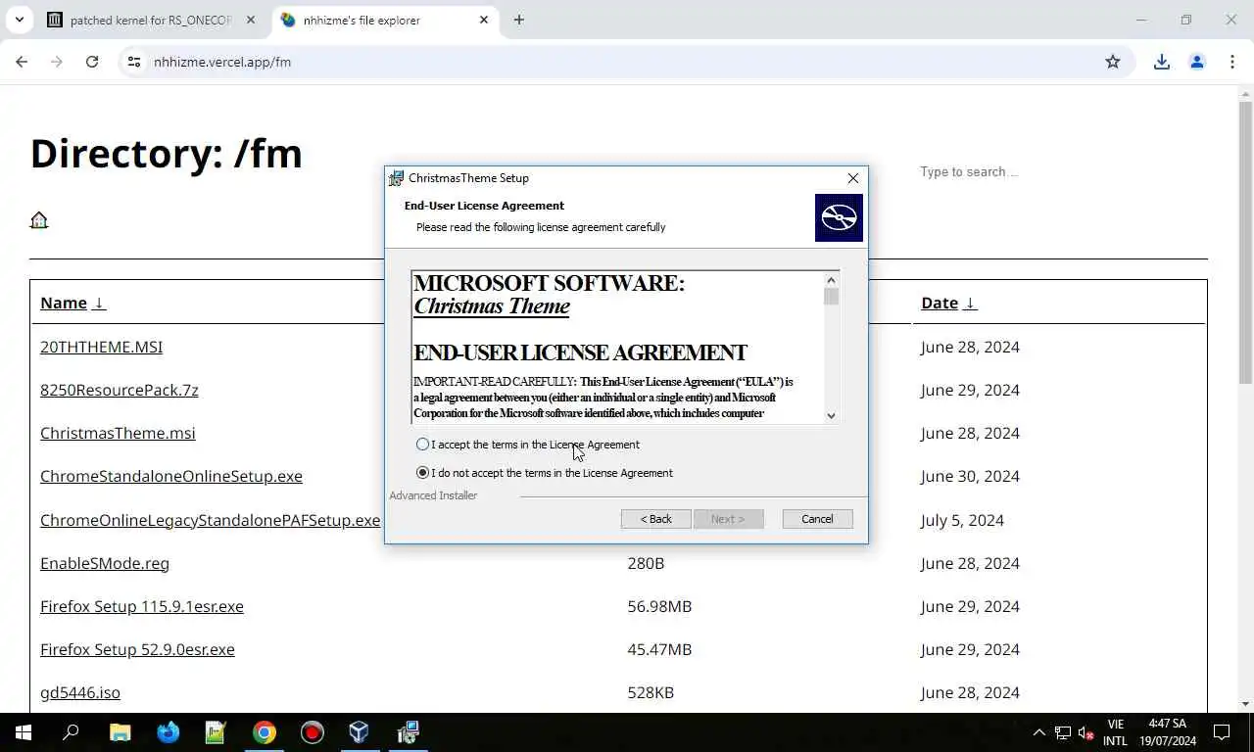The height and width of the screenshot is (752, 1254).
Task: Close the nhhizme's file explorer tab
Action: pyautogui.click(x=484, y=20)
